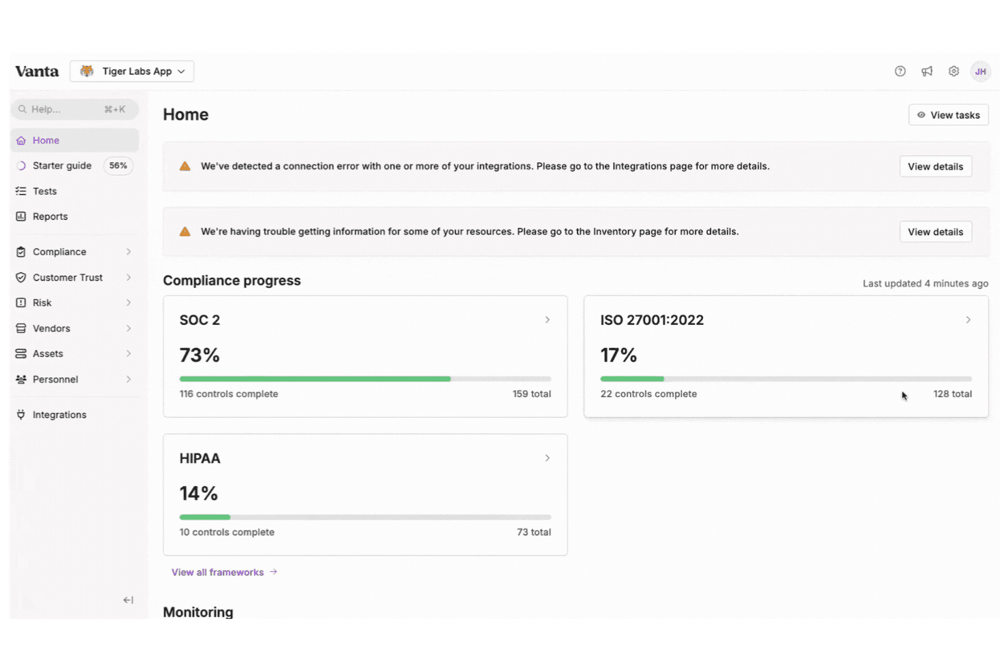Click the SOC 2 progress bar
This screenshot has height=672, width=1008.
(365, 379)
